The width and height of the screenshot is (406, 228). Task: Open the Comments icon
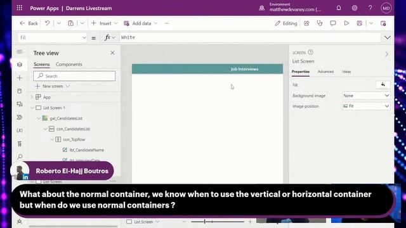pyautogui.click(x=333, y=23)
